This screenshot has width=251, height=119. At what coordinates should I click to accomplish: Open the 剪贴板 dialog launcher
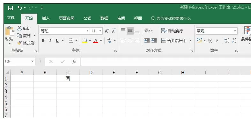click(36, 51)
